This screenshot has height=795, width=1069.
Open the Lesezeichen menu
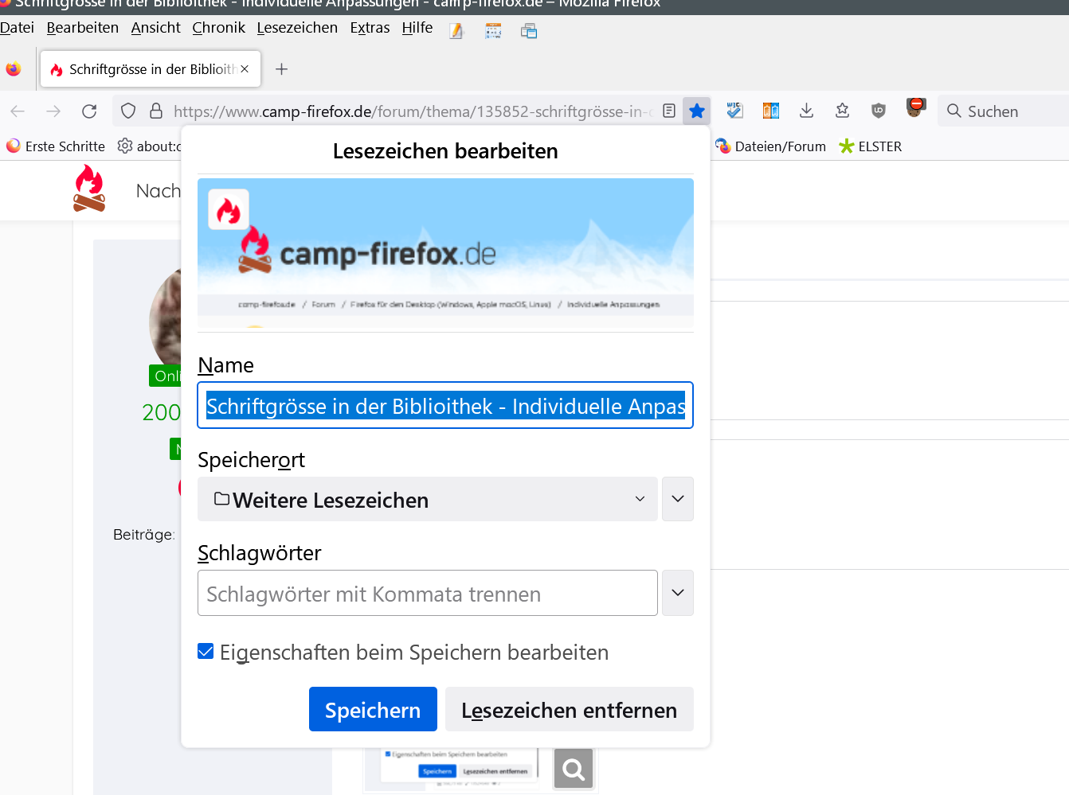(x=297, y=28)
